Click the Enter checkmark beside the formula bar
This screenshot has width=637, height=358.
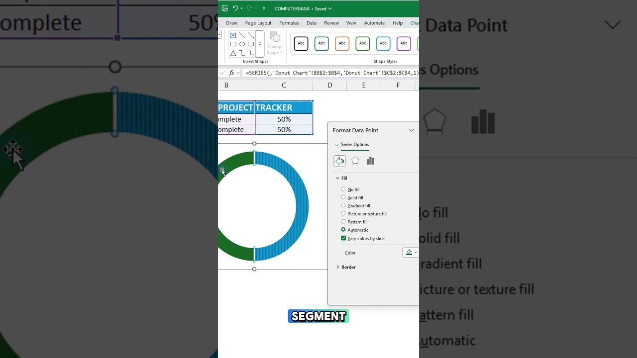point(222,73)
